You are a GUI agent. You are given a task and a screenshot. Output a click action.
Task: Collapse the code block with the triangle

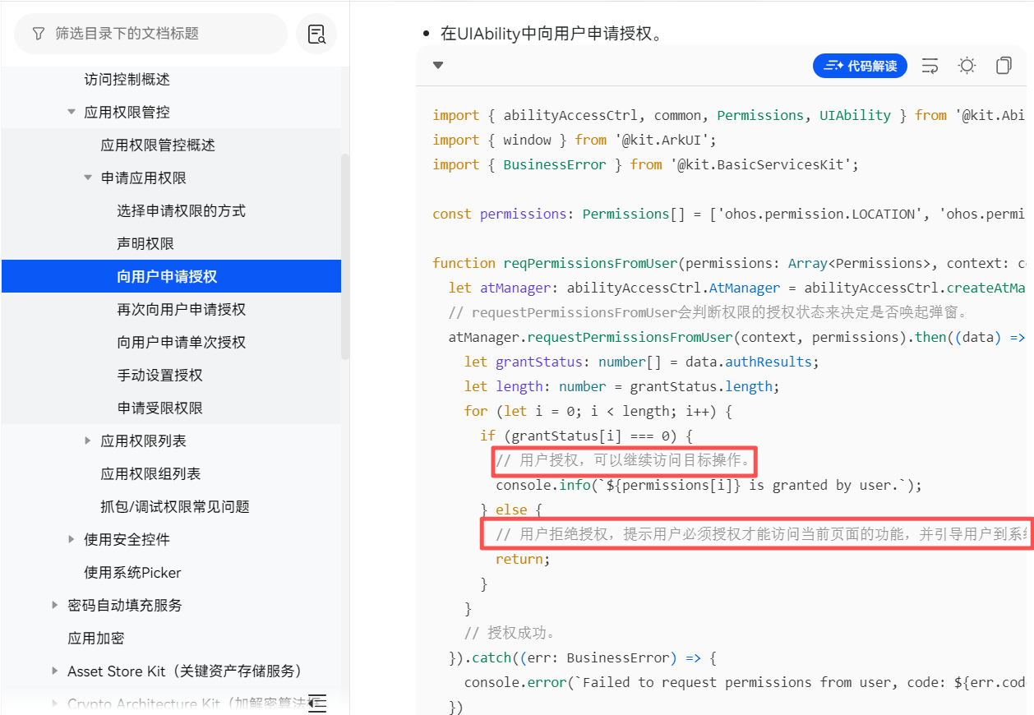coord(438,66)
